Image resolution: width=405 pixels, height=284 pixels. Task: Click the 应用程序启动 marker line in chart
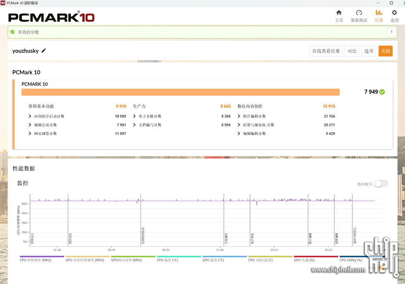click(x=141, y=220)
